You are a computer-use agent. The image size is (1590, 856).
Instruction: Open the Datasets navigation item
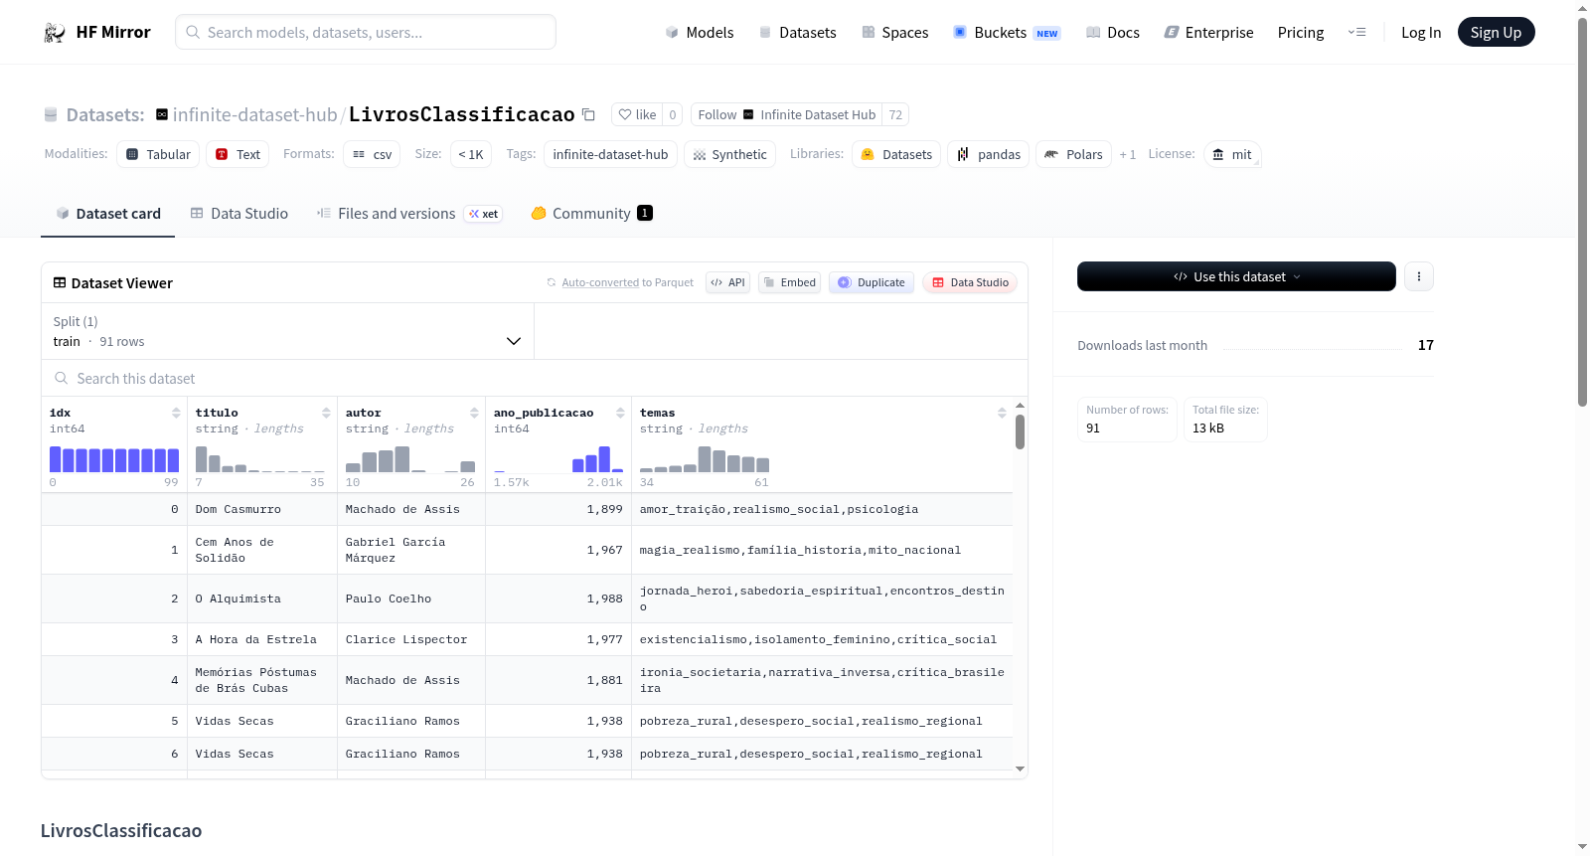(x=797, y=33)
